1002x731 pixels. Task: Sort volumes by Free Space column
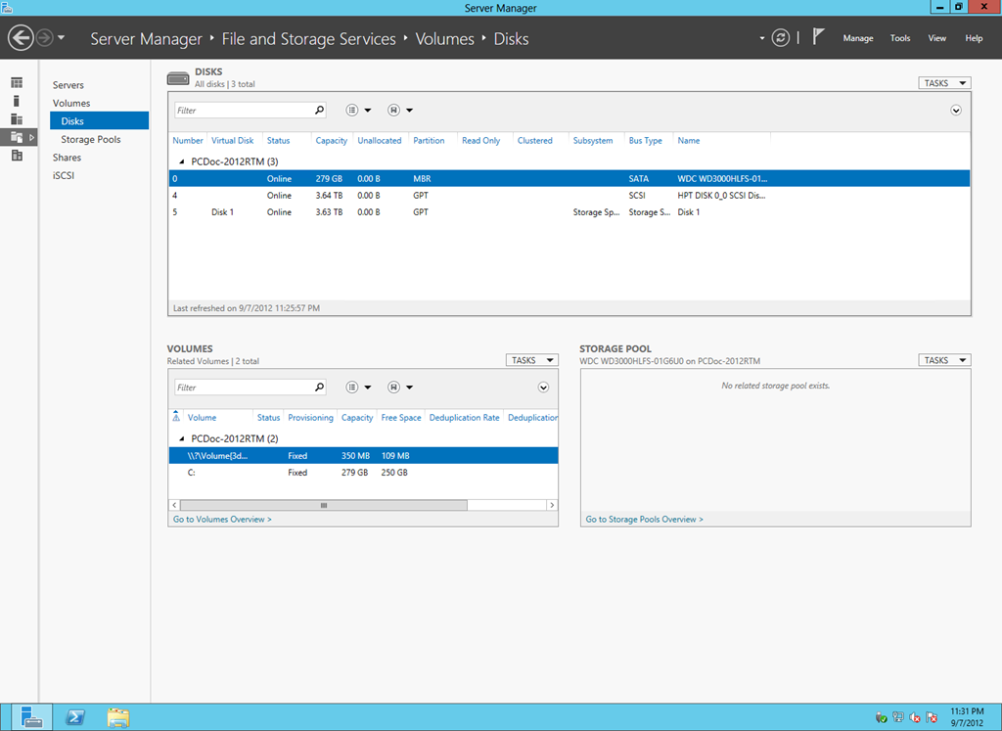pos(400,418)
